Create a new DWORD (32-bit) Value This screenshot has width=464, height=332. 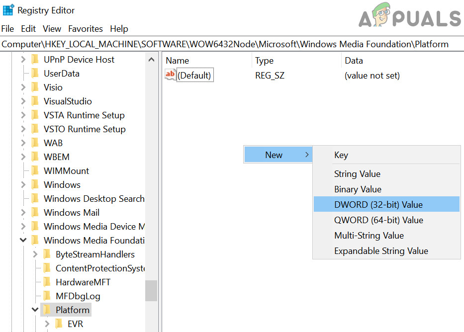(386, 204)
